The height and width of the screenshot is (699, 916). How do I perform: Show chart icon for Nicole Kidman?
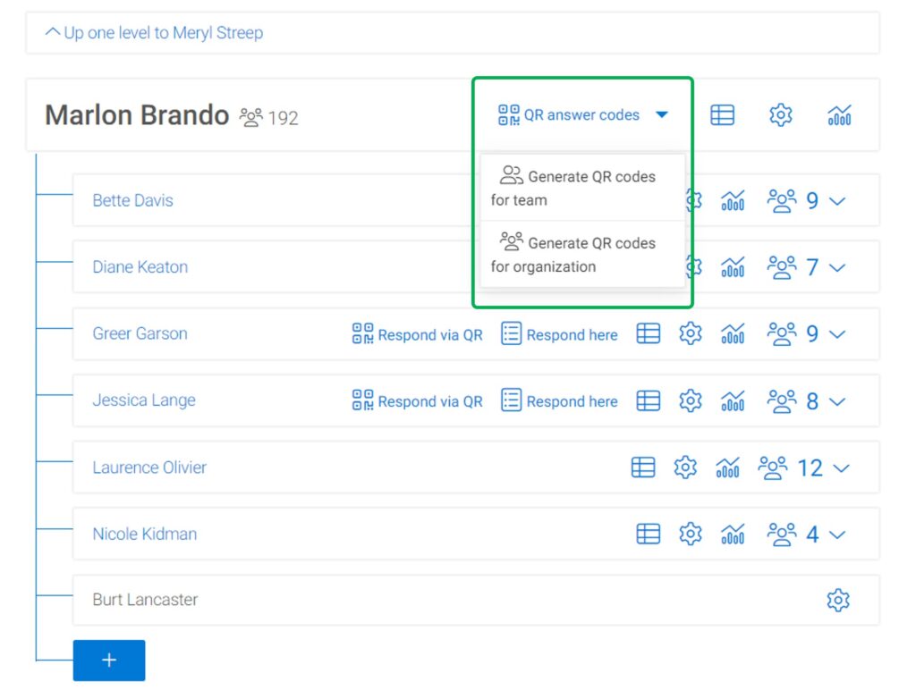733,535
